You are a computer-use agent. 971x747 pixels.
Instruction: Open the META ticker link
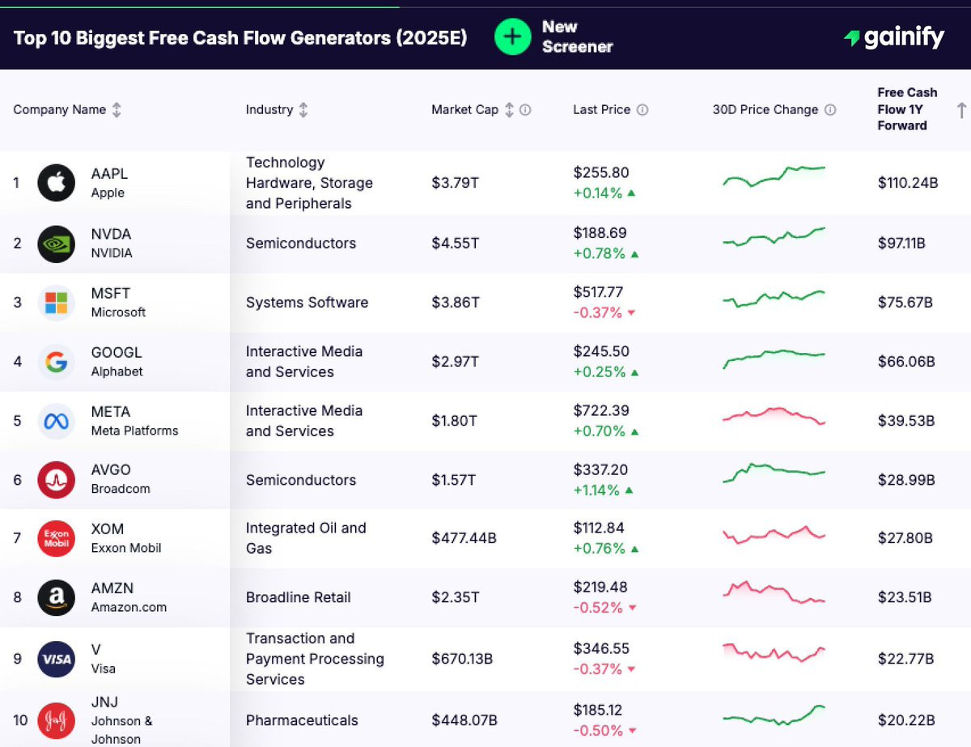(x=110, y=411)
